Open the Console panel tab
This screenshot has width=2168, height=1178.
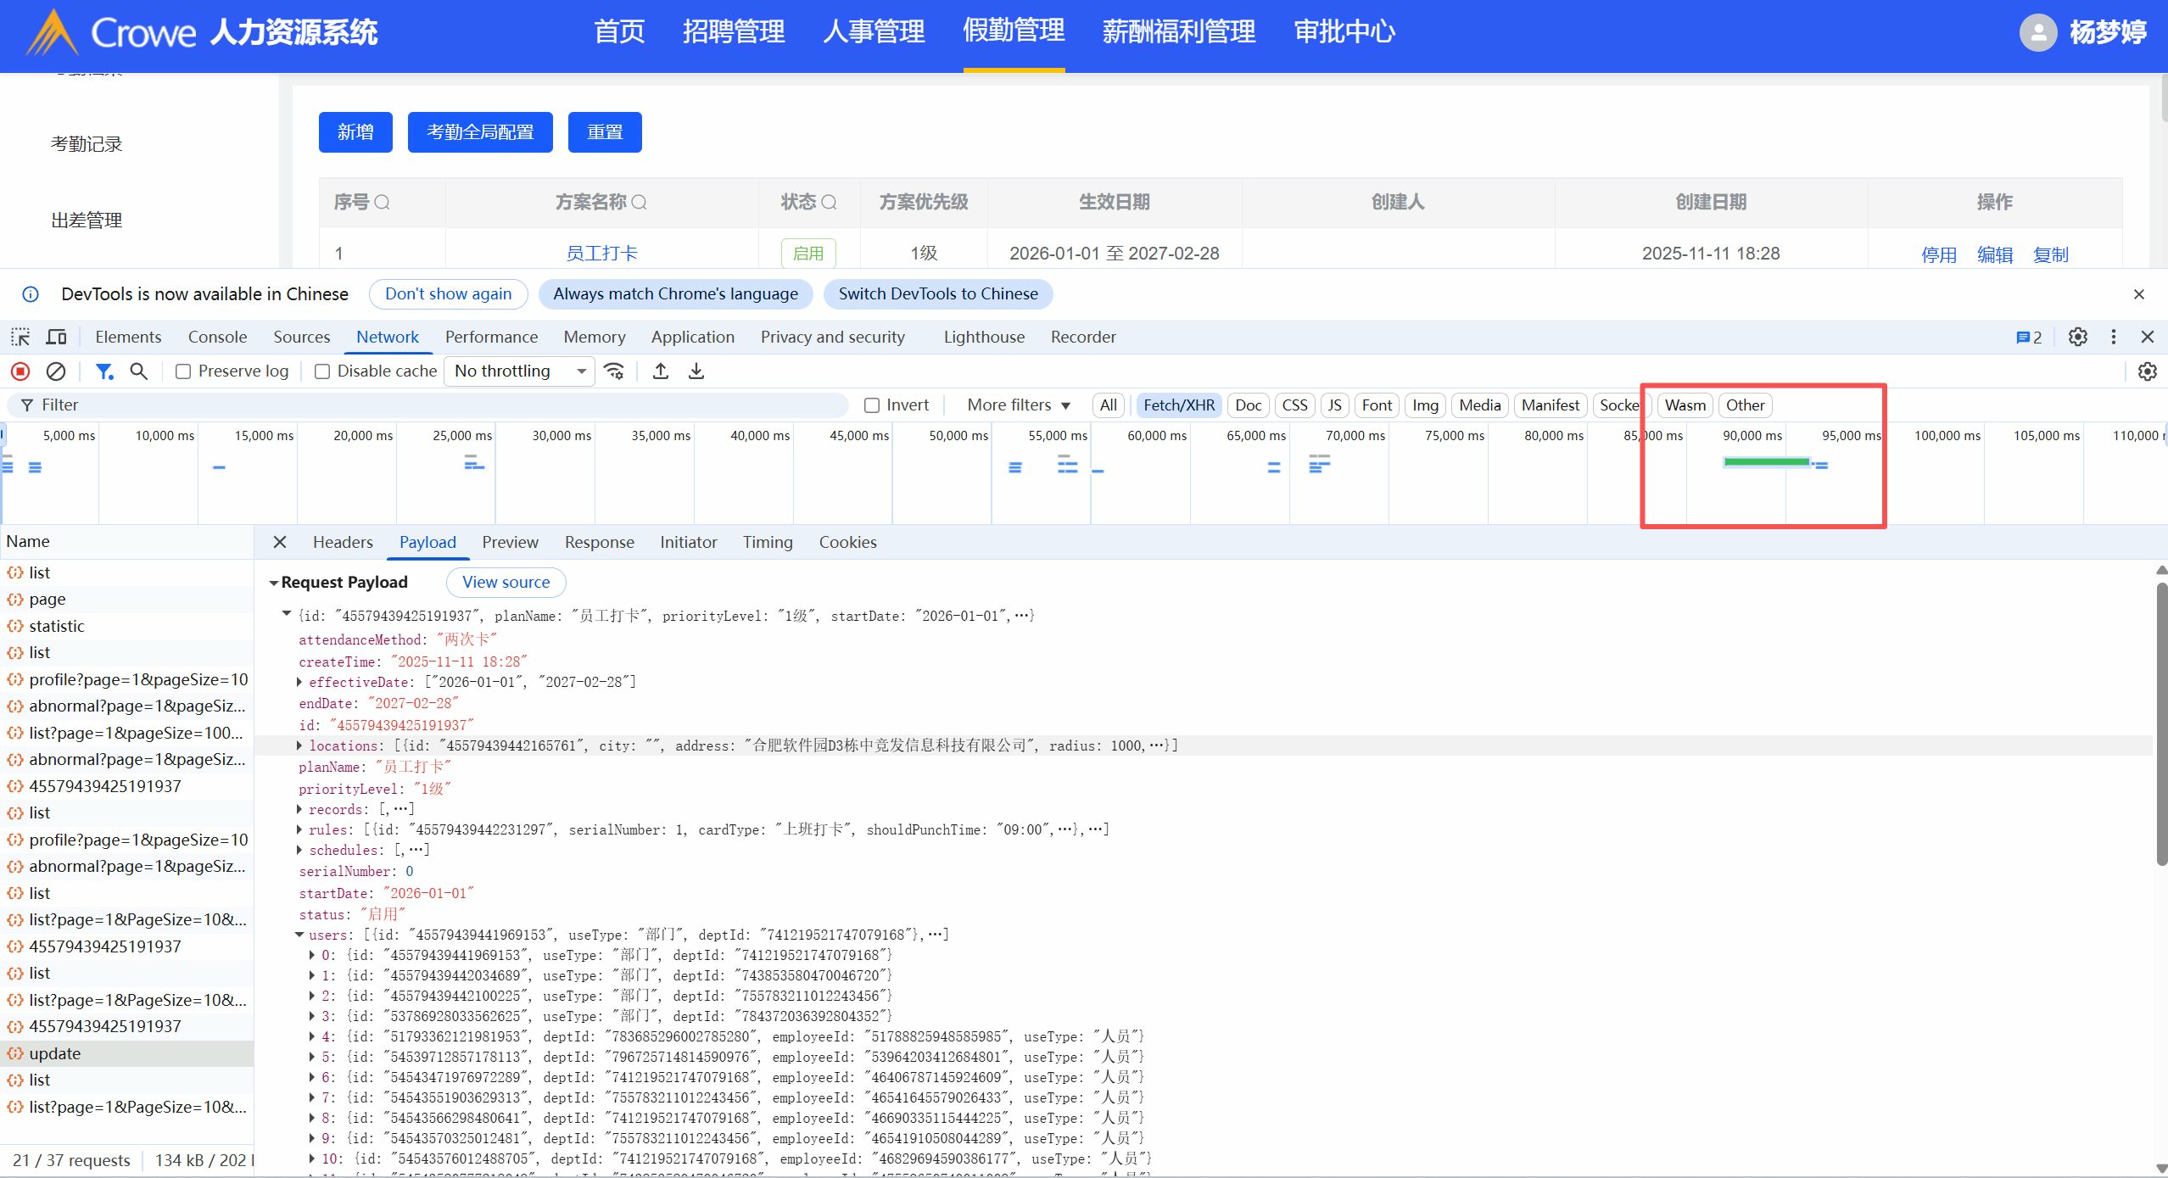217,338
